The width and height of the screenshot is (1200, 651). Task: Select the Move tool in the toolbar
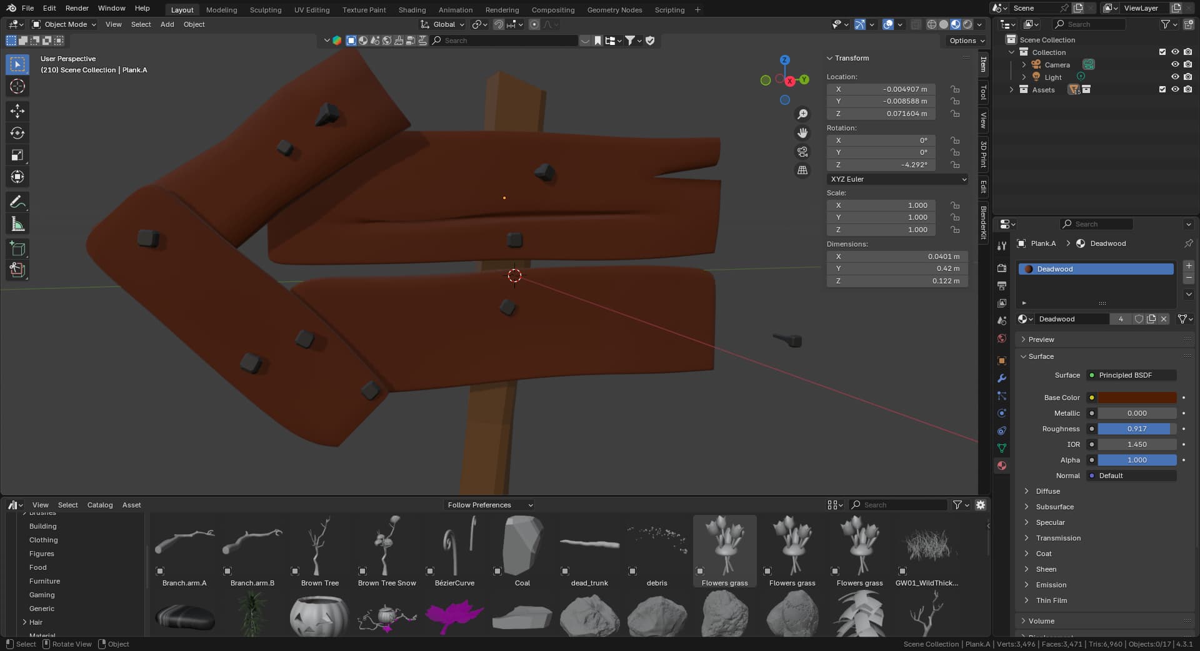point(17,111)
